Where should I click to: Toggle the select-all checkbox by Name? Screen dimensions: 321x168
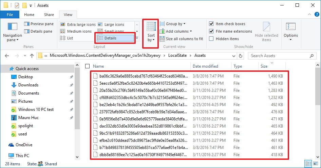click(x=88, y=66)
